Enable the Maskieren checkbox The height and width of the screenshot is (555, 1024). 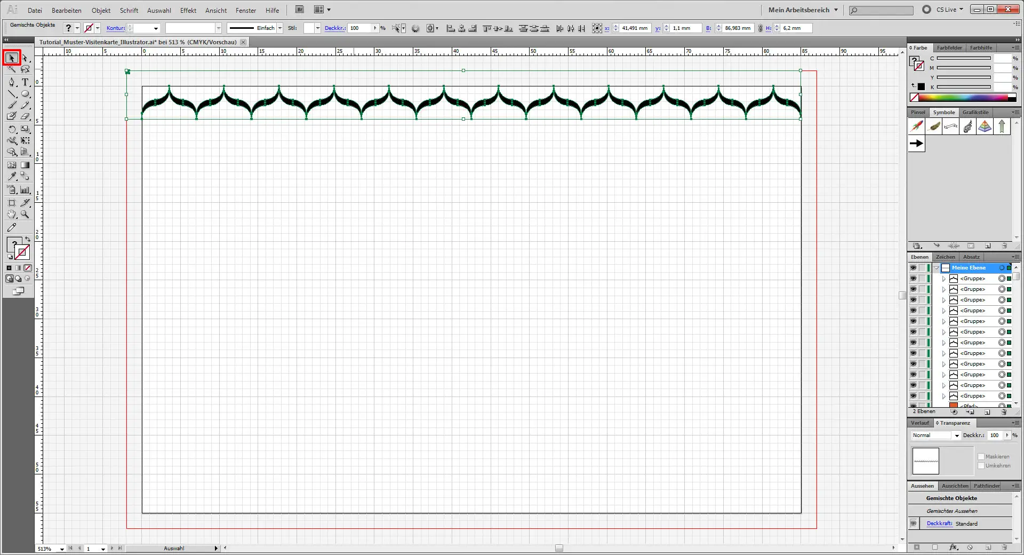click(x=981, y=456)
